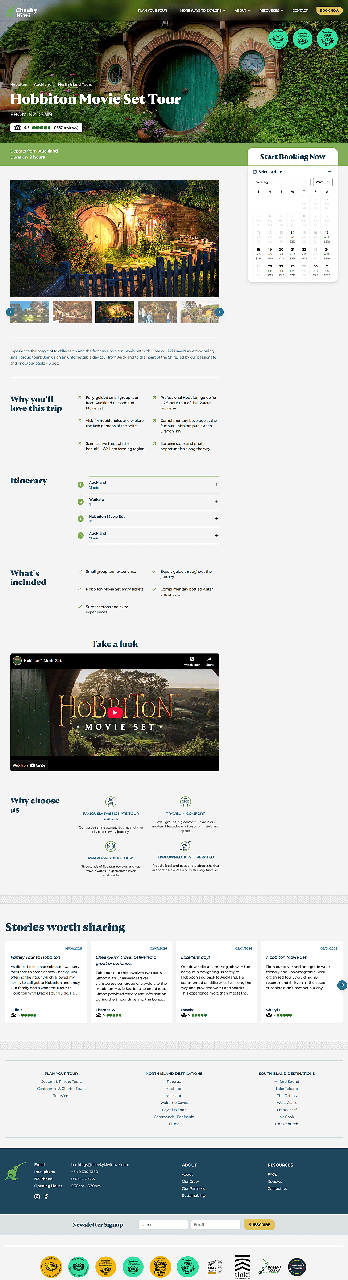Click the Share video icon

click(x=209, y=661)
